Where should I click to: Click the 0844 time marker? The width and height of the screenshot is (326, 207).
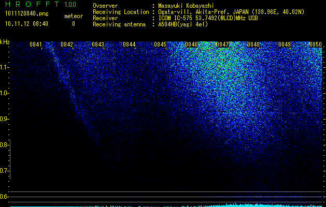pyautogui.click(x=129, y=45)
